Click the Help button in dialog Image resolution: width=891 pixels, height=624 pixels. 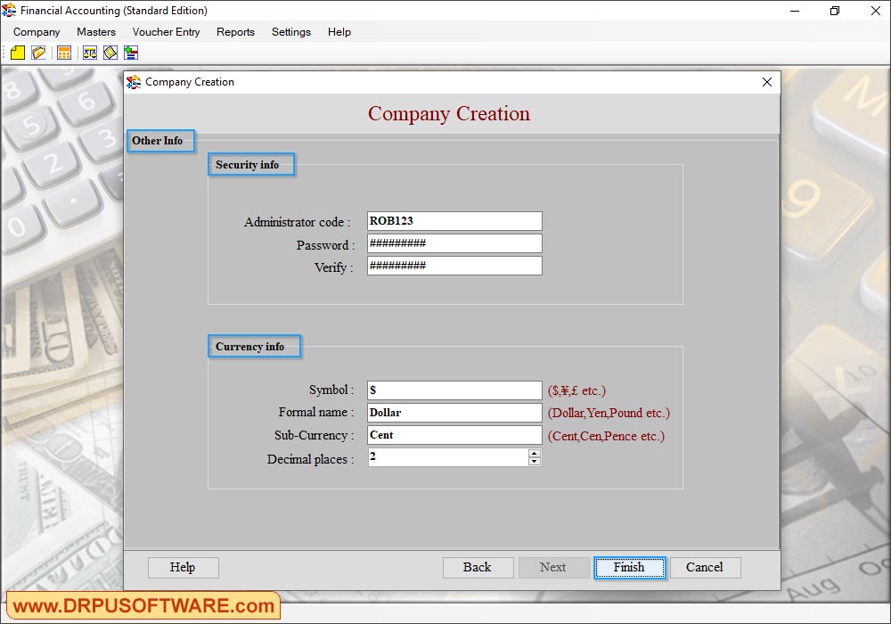point(183,568)
